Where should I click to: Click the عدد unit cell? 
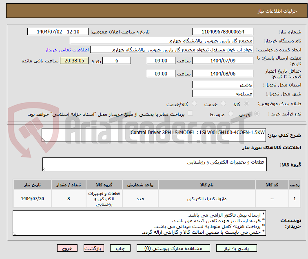click(x=140, y=199)
